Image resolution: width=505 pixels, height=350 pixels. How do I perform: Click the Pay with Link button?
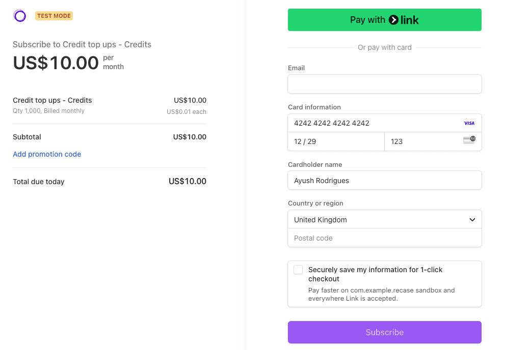[x=385, y=20]
